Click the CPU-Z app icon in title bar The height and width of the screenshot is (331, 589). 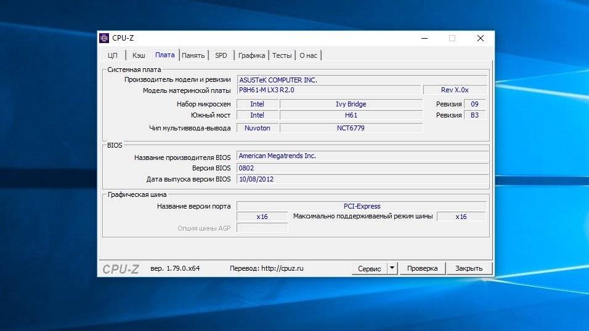pos(105,38)
